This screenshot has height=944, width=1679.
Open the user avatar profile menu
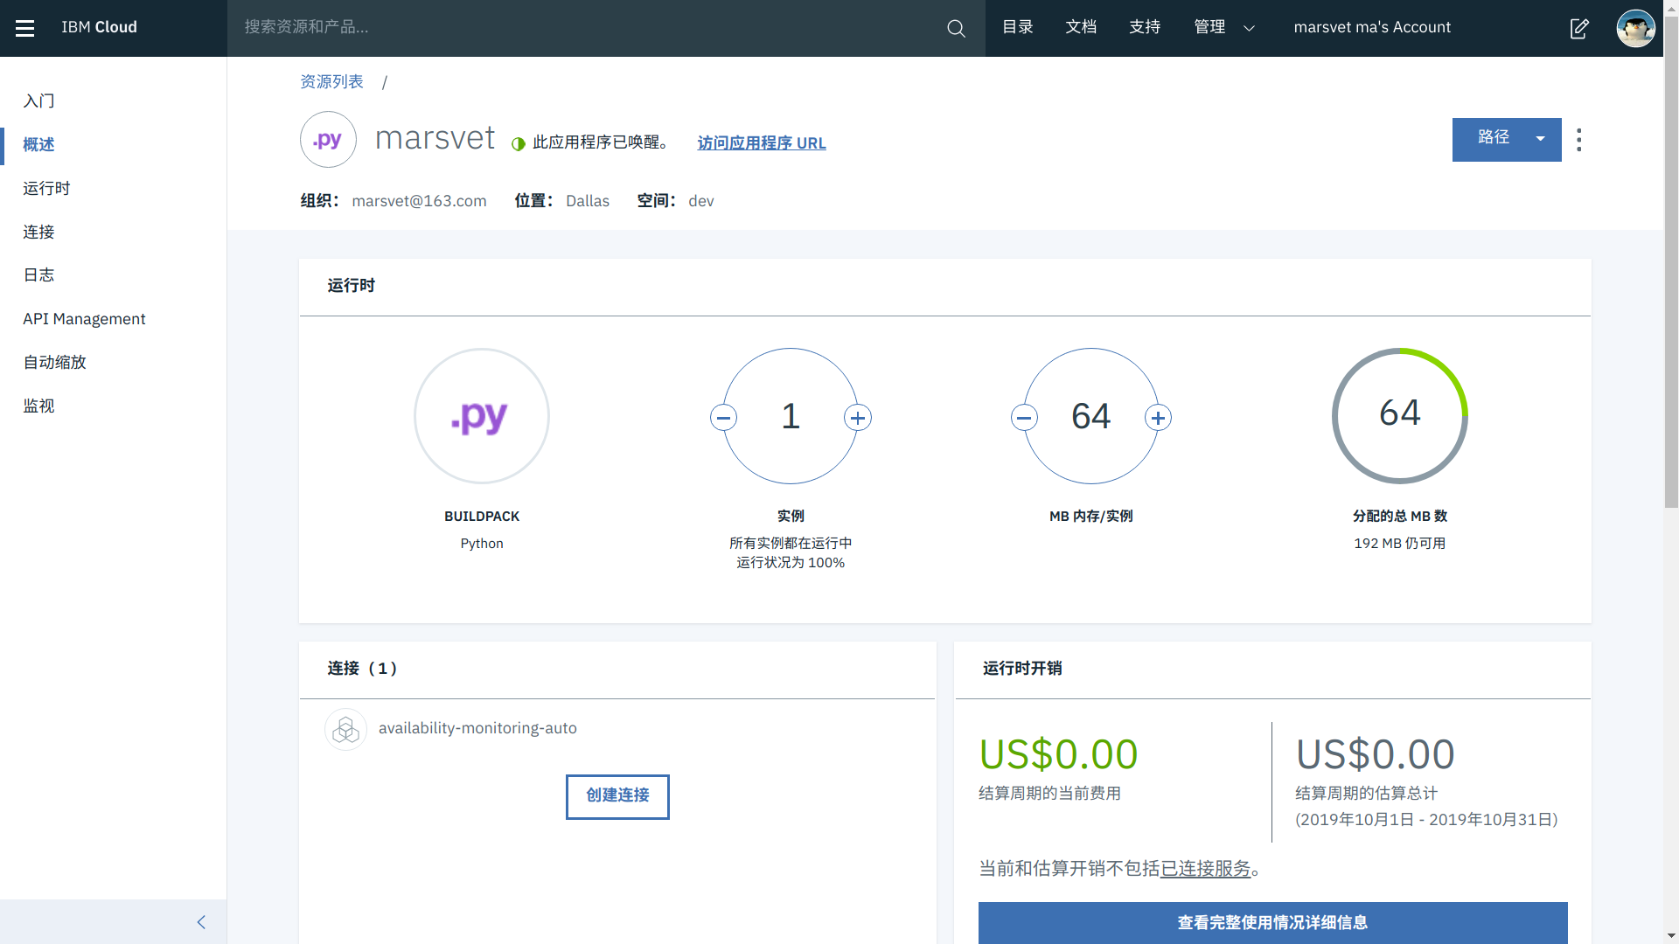tap(1635, 28)
